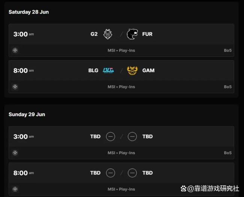The height and width of the screenshot is (197, 244).
Task: Click the GAM Esports gold logo
Action: click(x=132, y=70)
